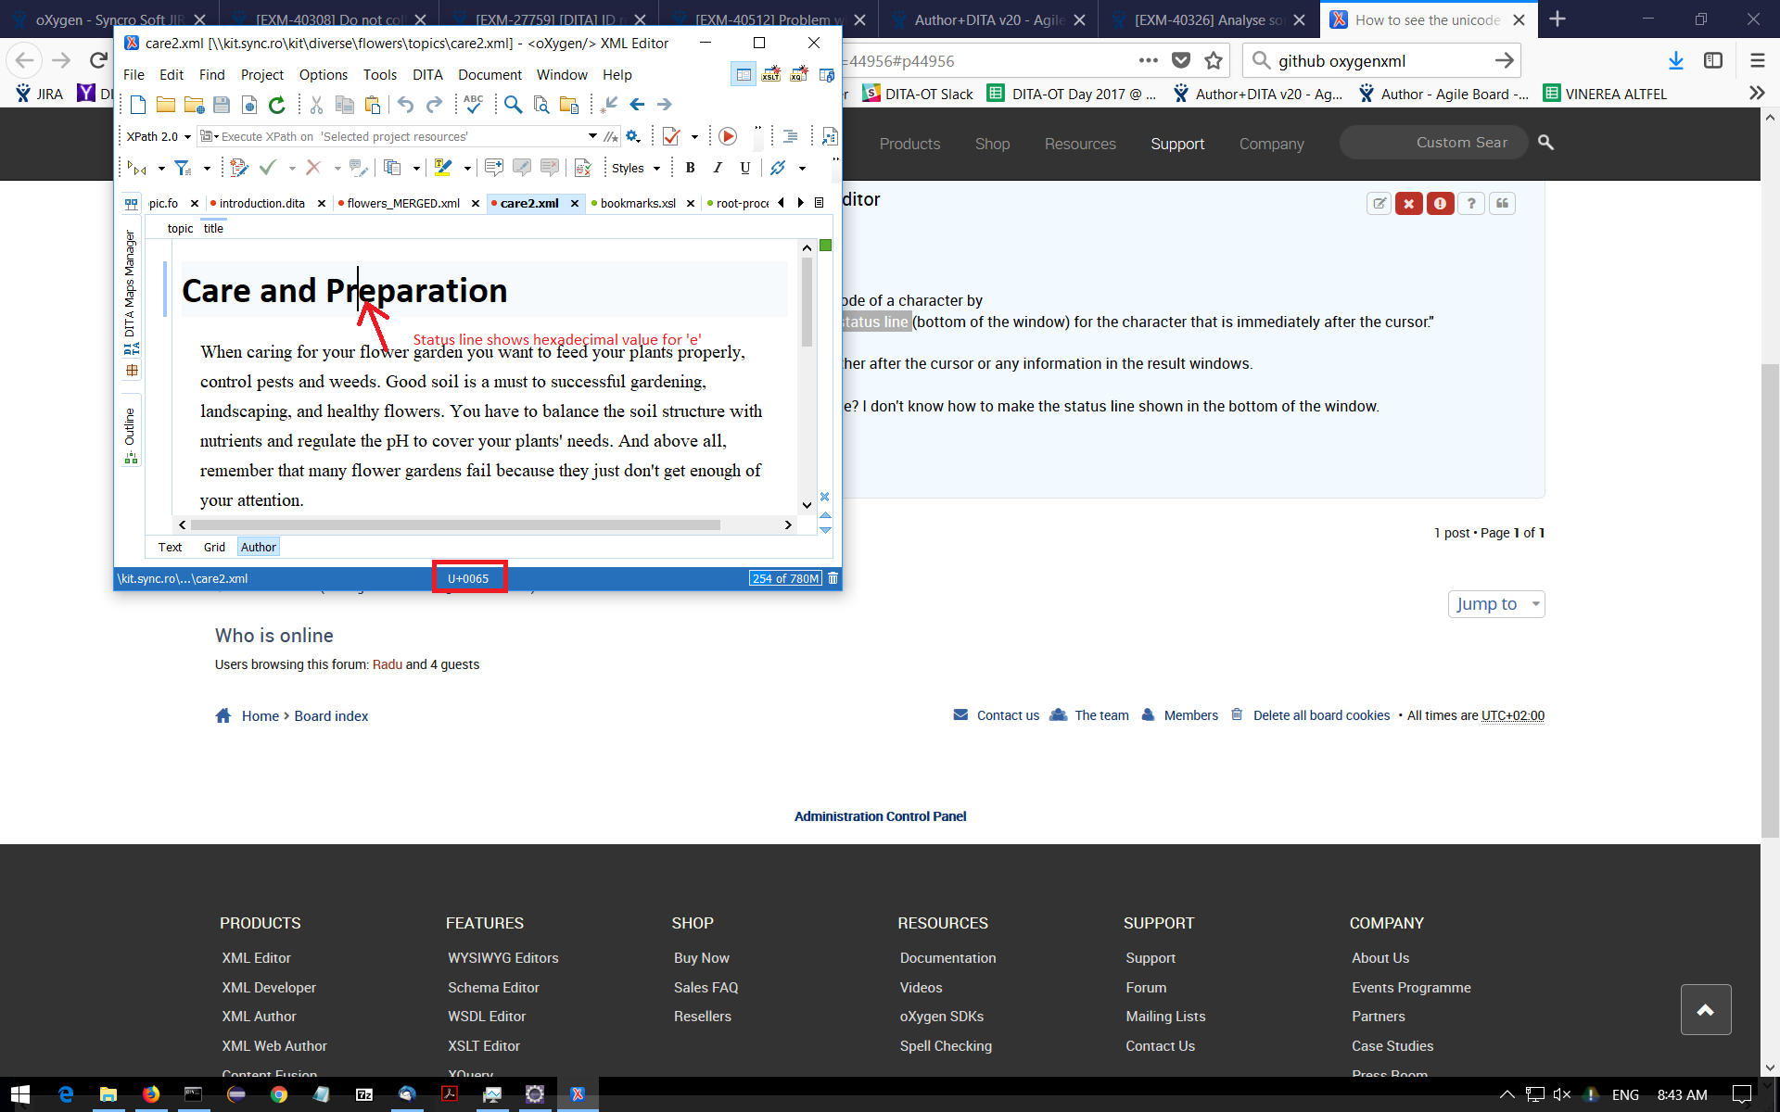Click the editor vertical scrollbar thumb
The height and width of the screenshot is (1112, 1780).
click(807, 302)
